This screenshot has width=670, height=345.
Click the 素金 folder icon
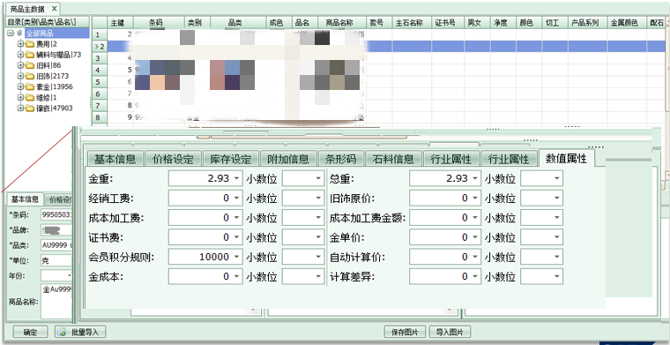[29, 86]
